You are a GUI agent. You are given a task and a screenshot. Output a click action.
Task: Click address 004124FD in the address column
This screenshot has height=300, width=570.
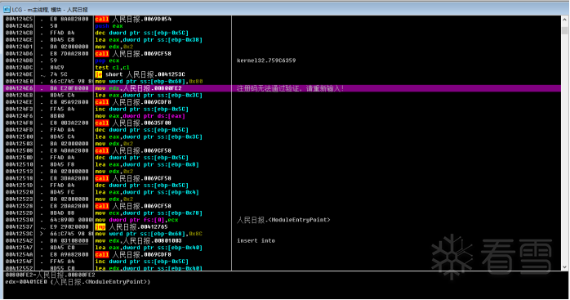pos(19,130)
